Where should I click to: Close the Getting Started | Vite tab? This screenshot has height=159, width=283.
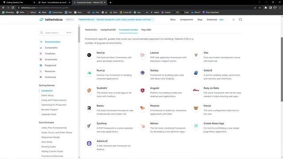[34, 3]
